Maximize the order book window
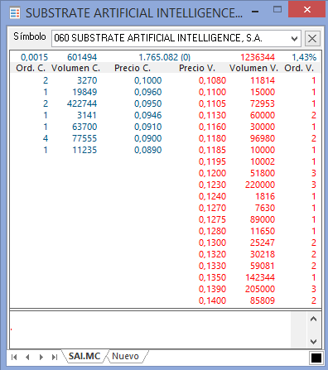The image size is (328, 370). pos(277,10)
